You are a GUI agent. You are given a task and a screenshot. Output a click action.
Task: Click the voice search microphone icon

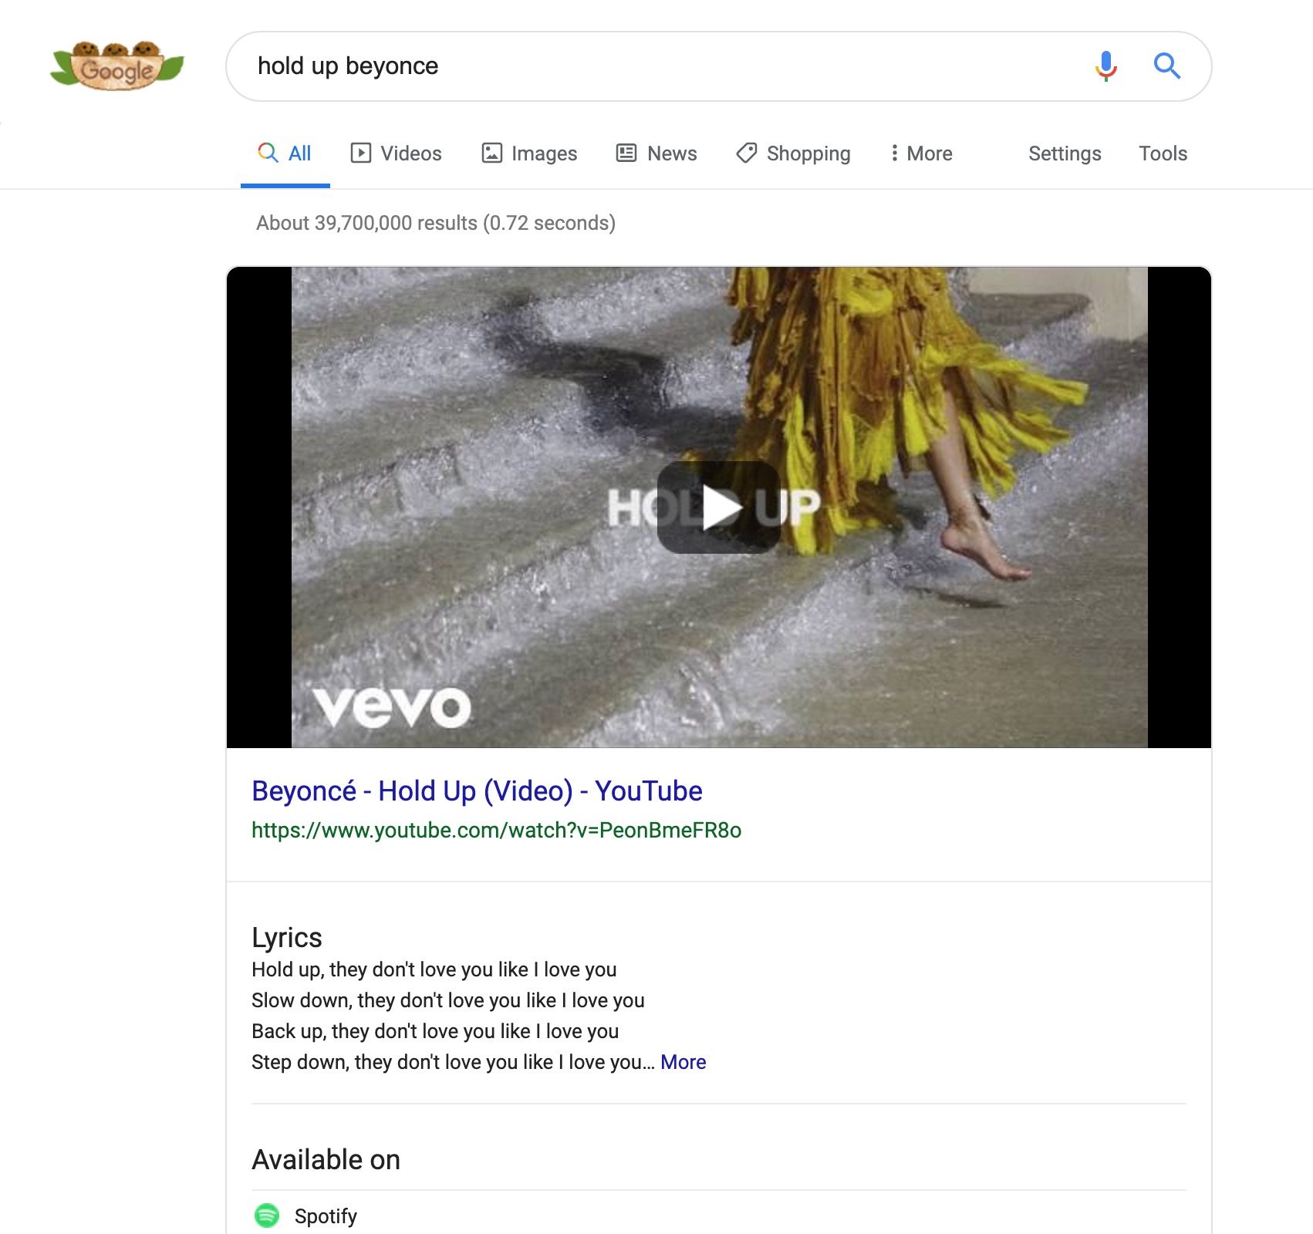(1105, 66)
